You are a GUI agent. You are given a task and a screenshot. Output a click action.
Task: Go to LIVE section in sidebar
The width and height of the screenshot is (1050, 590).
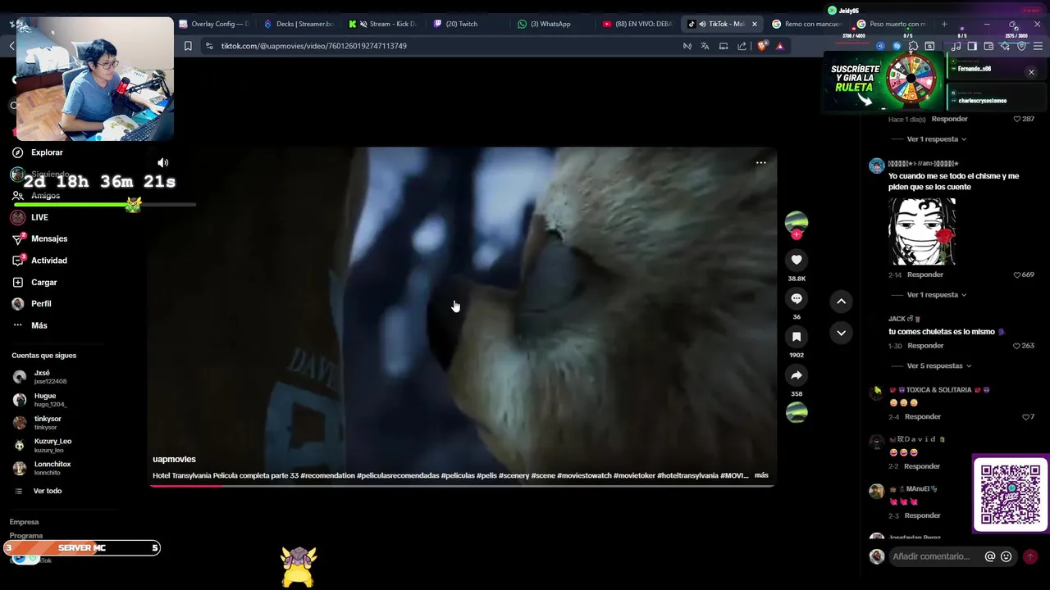[39, 217]
